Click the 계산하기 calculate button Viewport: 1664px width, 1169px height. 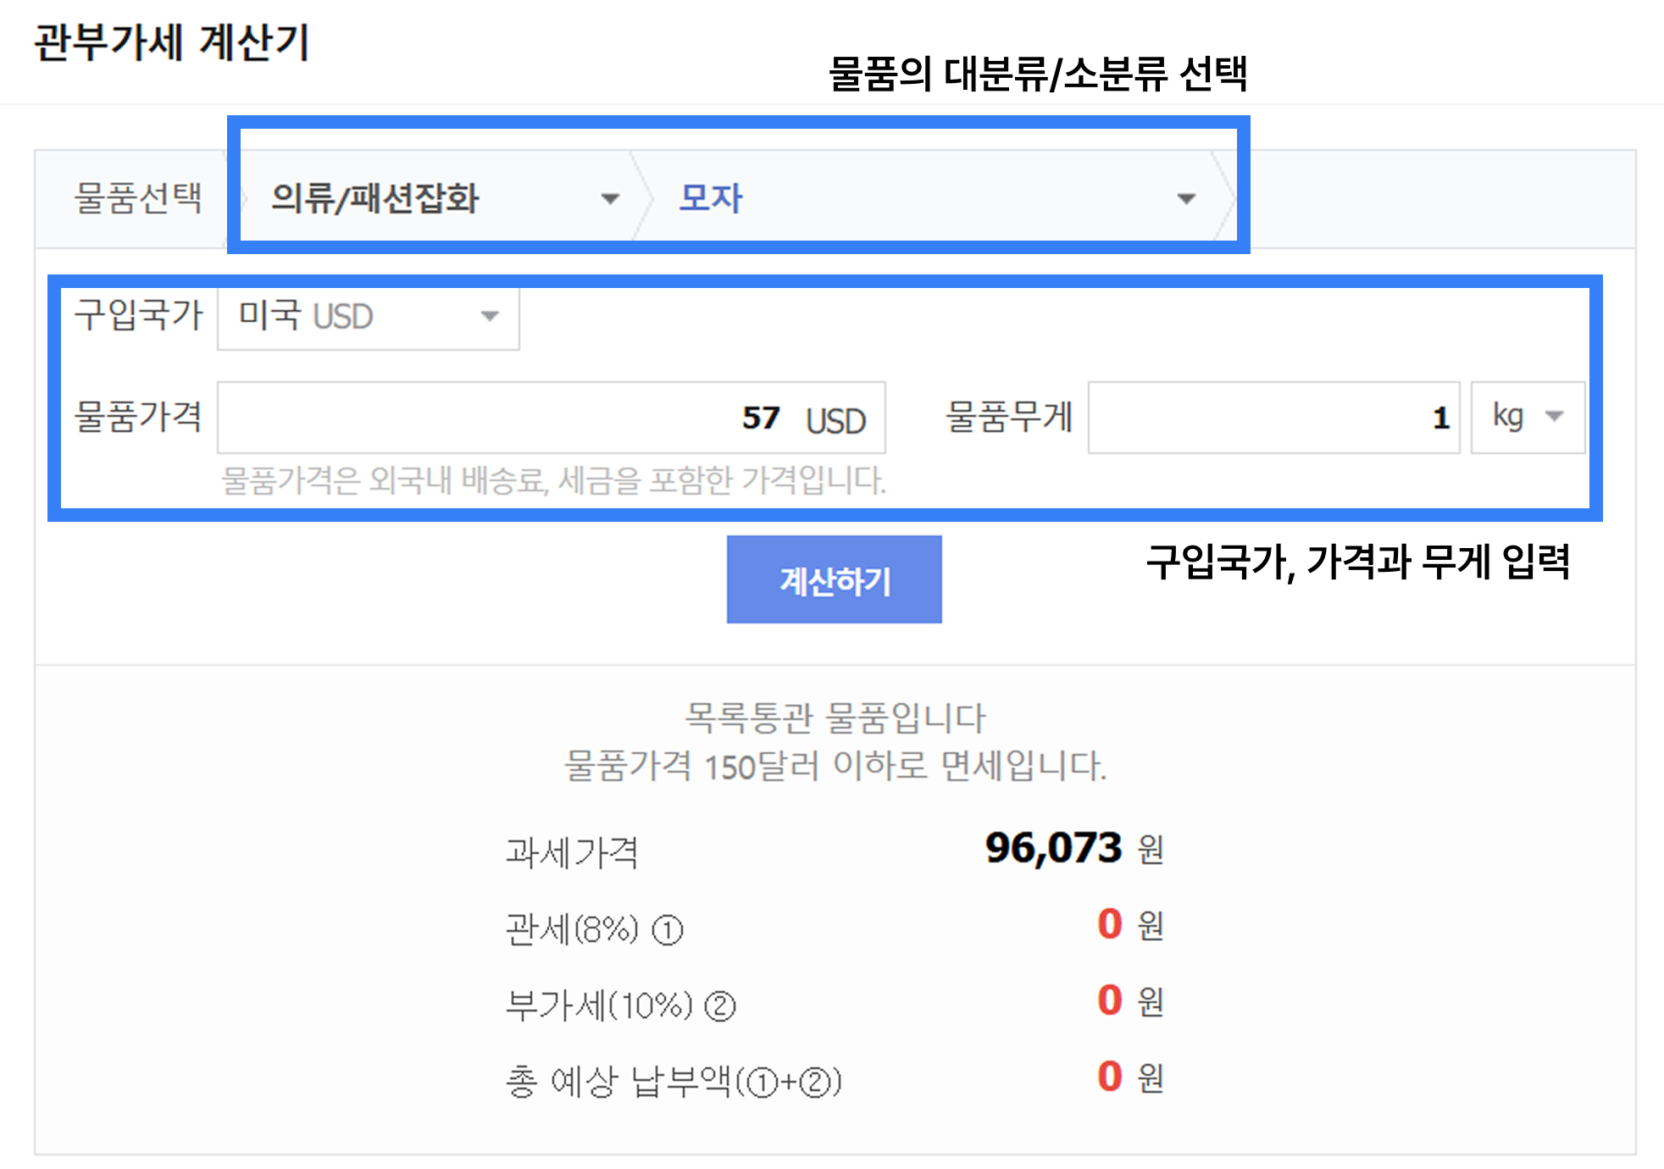coord(833,579)
